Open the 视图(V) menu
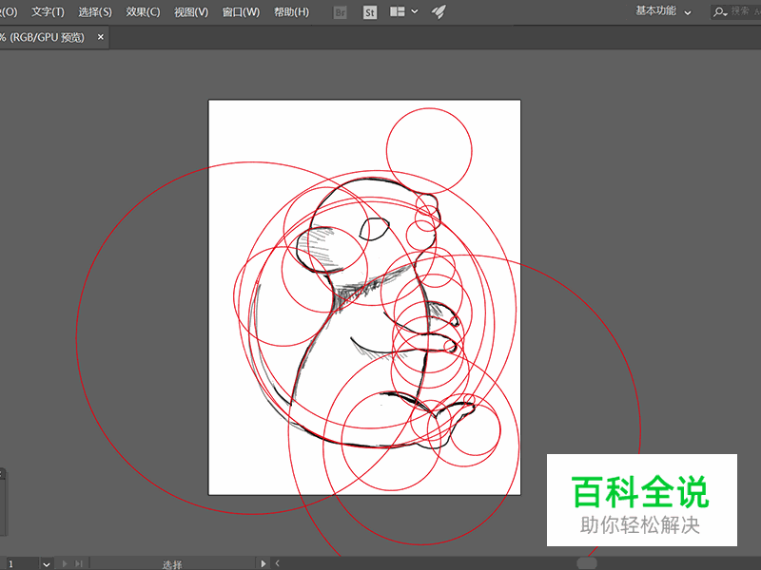 click(190, 11)
